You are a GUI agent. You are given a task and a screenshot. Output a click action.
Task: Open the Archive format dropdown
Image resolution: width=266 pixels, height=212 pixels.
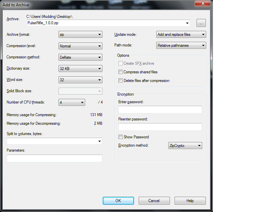tap(80, 35)
